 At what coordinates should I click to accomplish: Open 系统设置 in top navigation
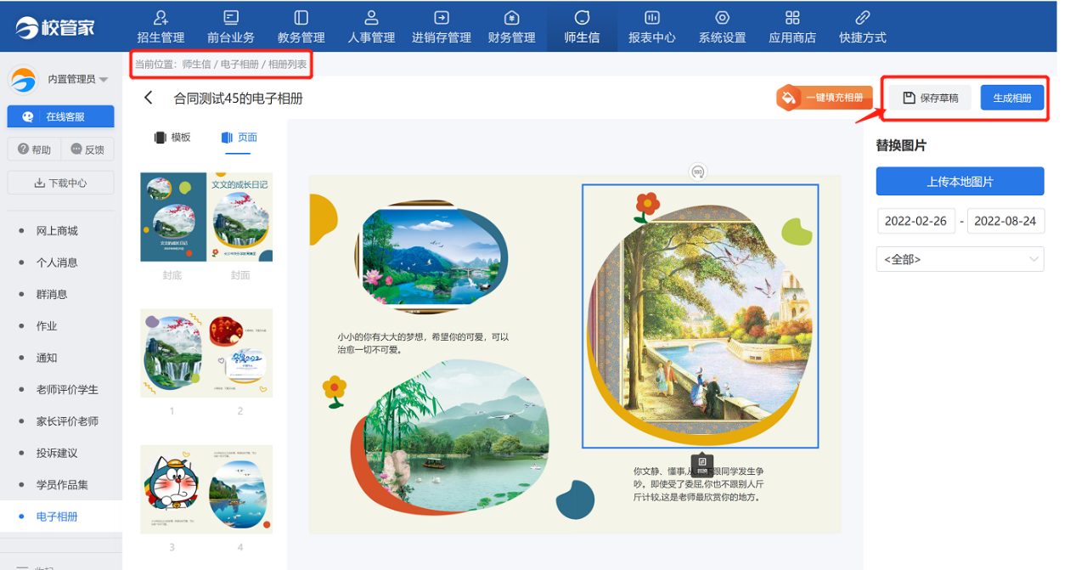point(722,26)
